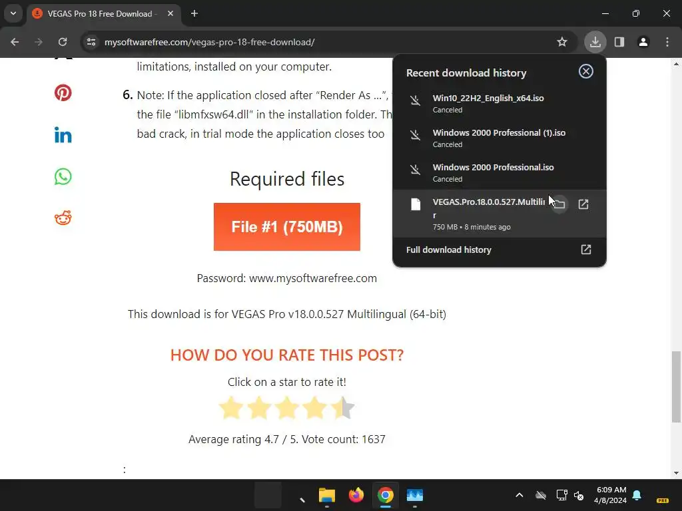Share the post on LinkedIn
The height and width of the screenshot is (511, 682).
pos(63,135)
